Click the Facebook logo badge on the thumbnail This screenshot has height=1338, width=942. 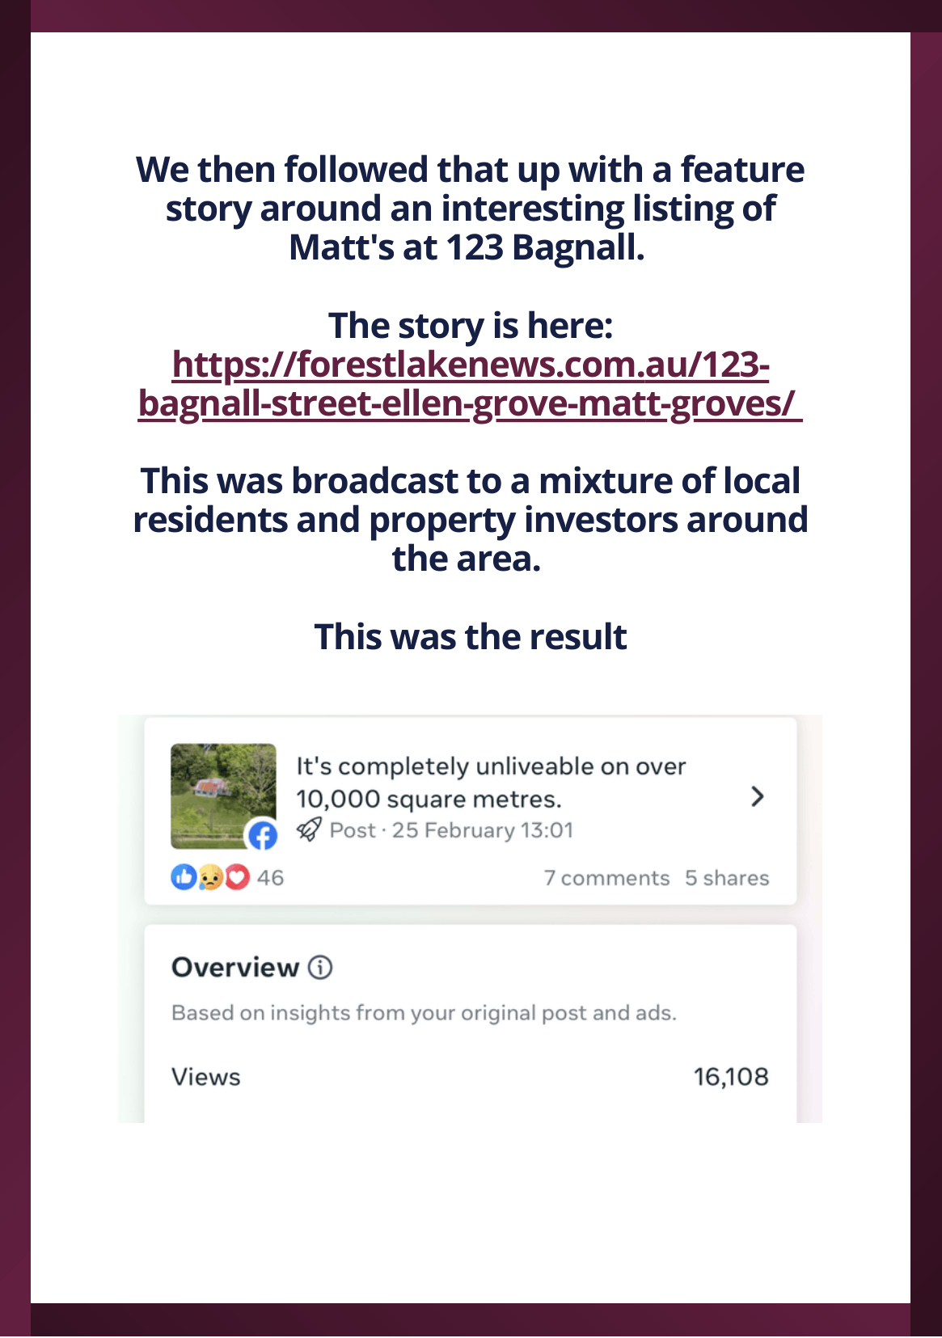(x=262, y=835)
